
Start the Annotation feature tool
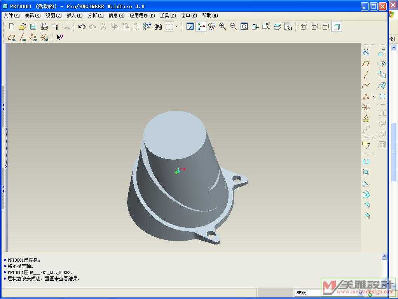[366, 145]
